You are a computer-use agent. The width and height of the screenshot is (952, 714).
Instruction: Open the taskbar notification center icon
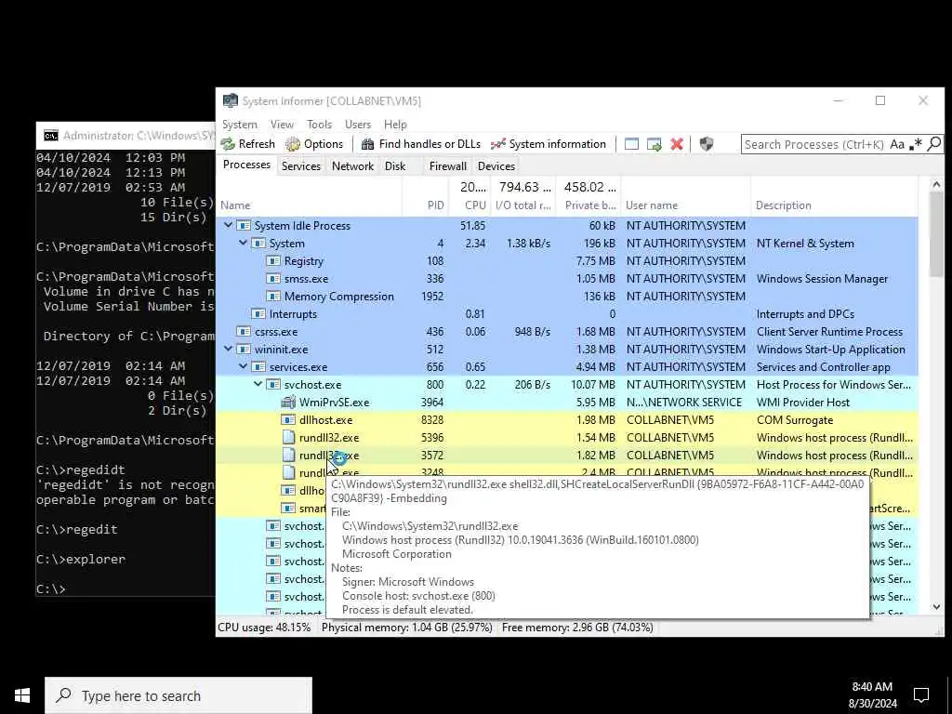pos(921,695)
